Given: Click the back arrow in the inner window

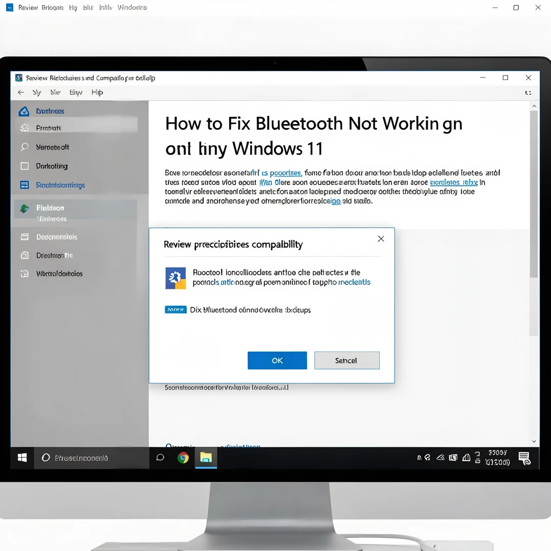Looking at the screenshot, I should pos(21,92).
